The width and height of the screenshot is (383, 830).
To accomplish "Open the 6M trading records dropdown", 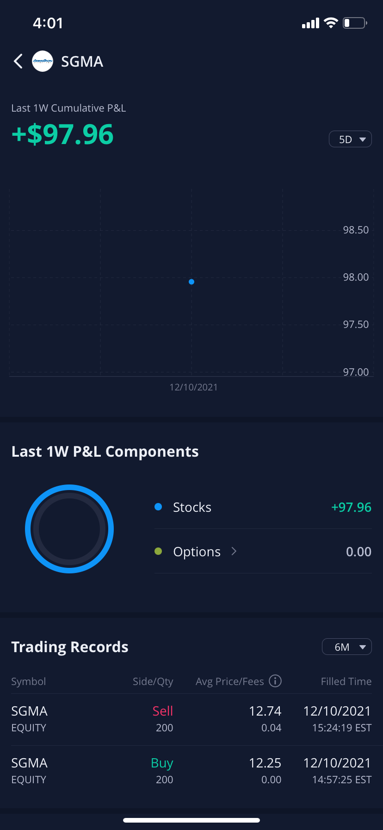I will (x=346, y=647).
